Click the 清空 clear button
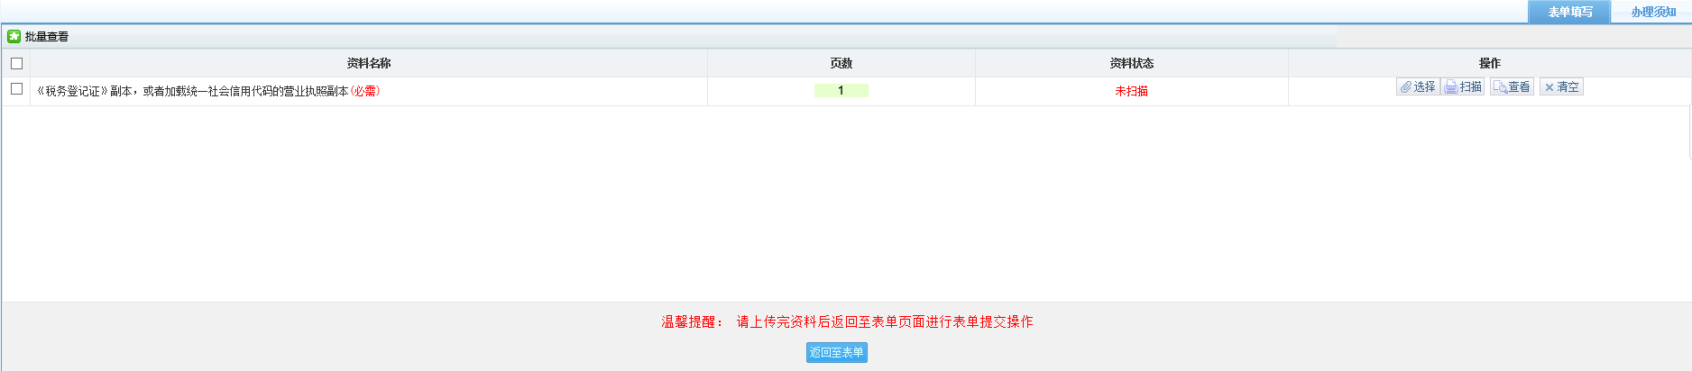 pyautogui.click(x=1561, y=87)
